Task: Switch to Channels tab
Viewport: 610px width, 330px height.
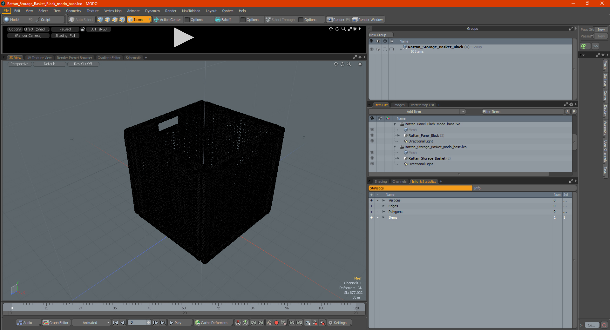Action: [x=399, y=181]
